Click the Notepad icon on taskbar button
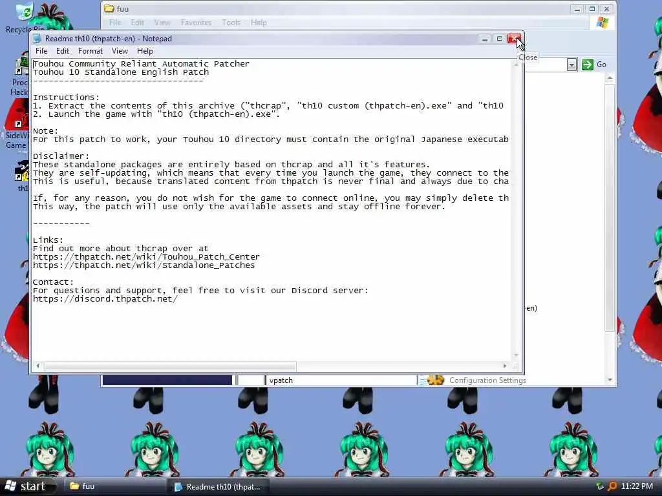Image resolution: width=662 pixels, height=496 pixels. 178,487
